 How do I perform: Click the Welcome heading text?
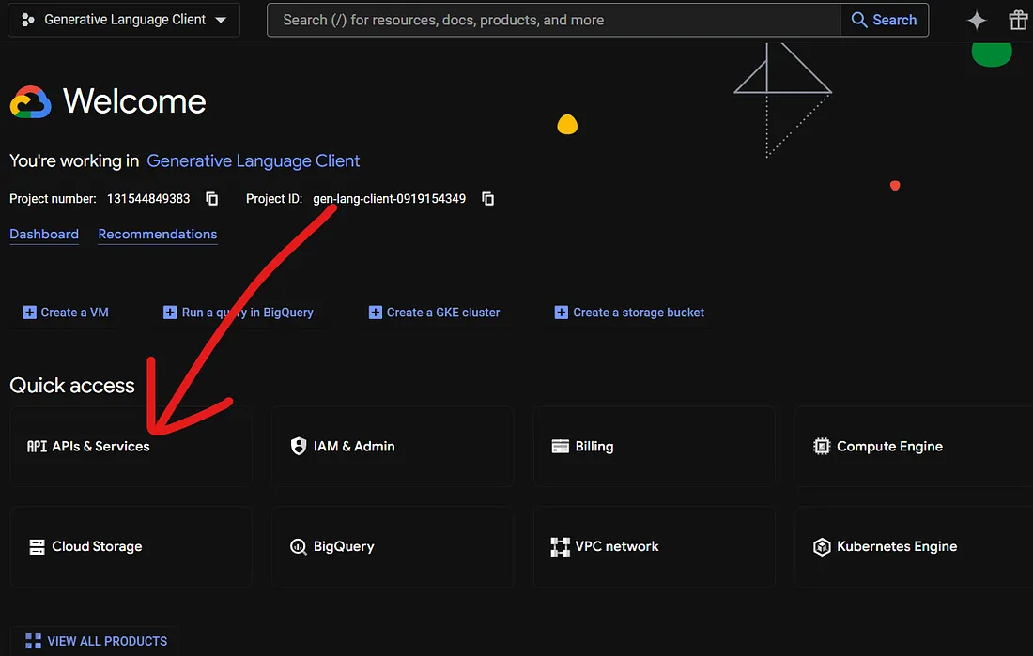click(134, 101)
